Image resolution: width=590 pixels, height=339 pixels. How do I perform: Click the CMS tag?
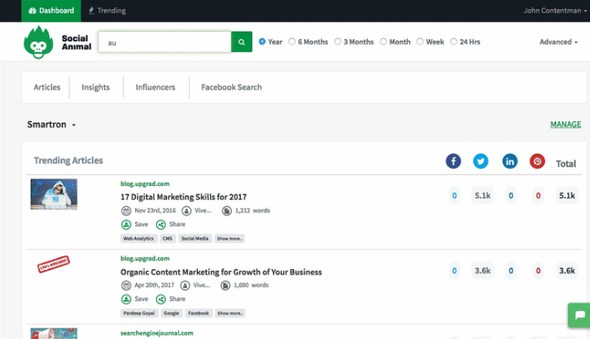tap(168, 239)
